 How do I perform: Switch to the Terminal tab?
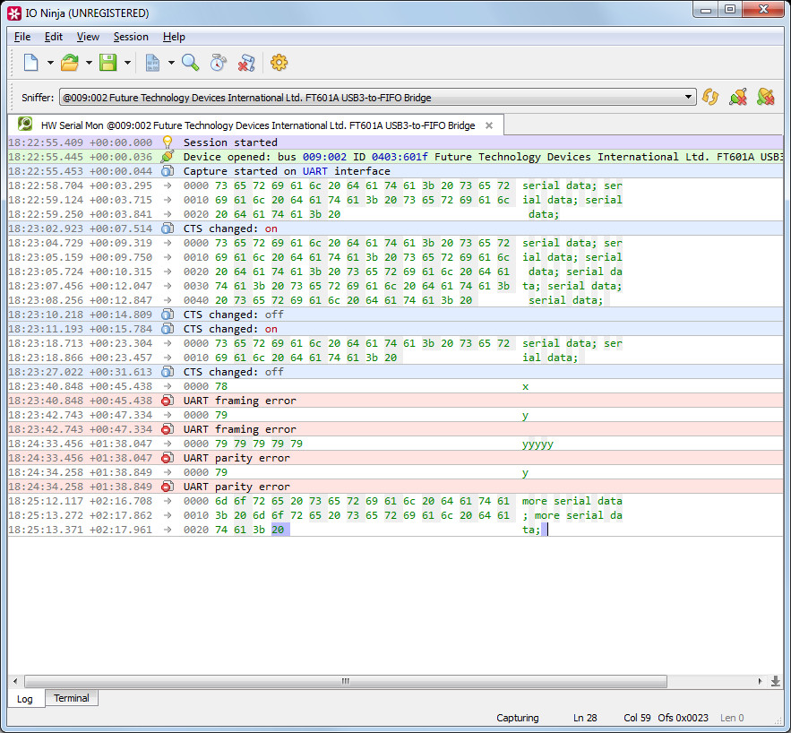71,698
